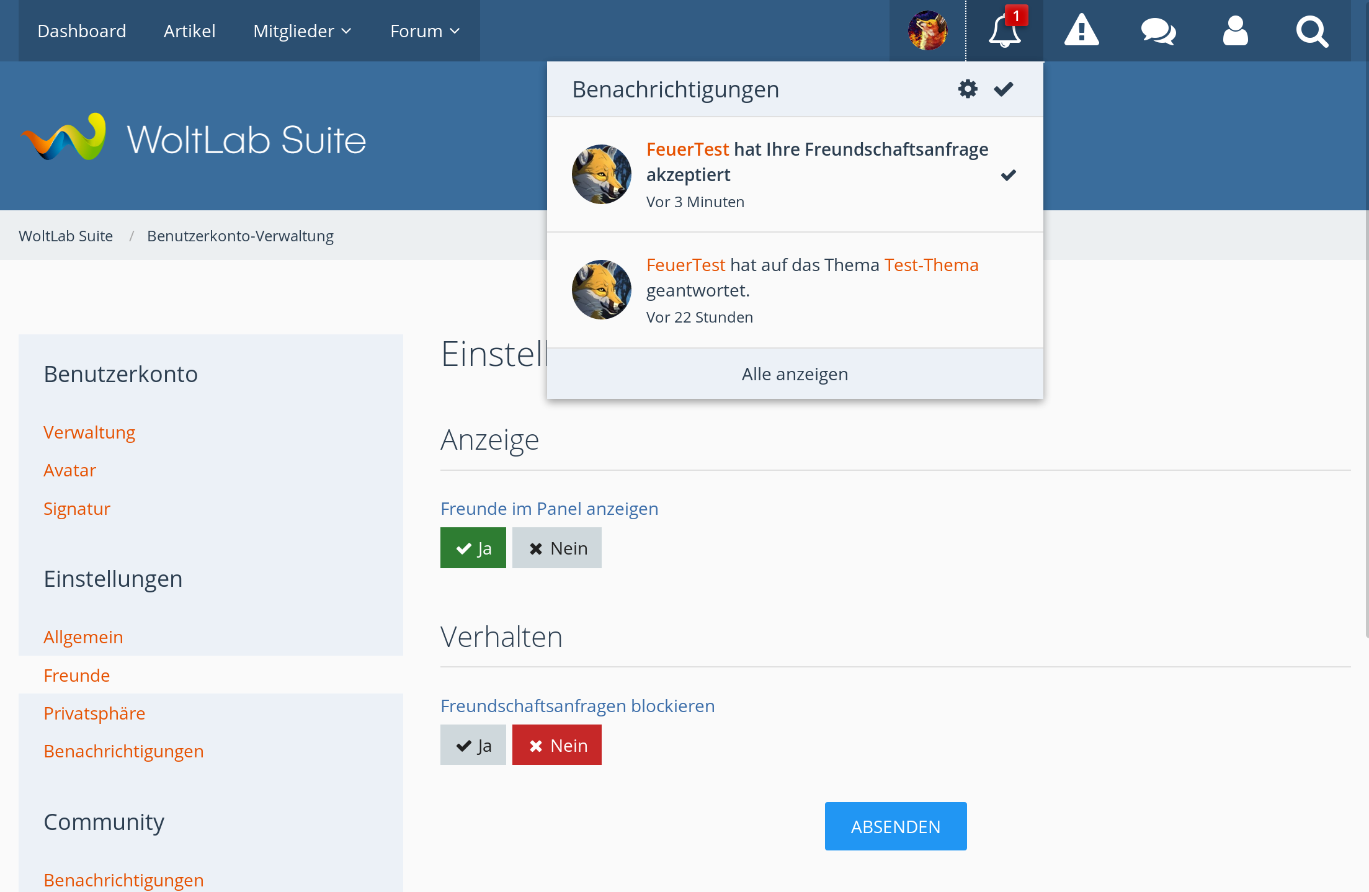The height and width of the screenshot is (892, 1369).
Task: Expand the Mitglieder dropdown menu
Action: (x=303, y=31)
